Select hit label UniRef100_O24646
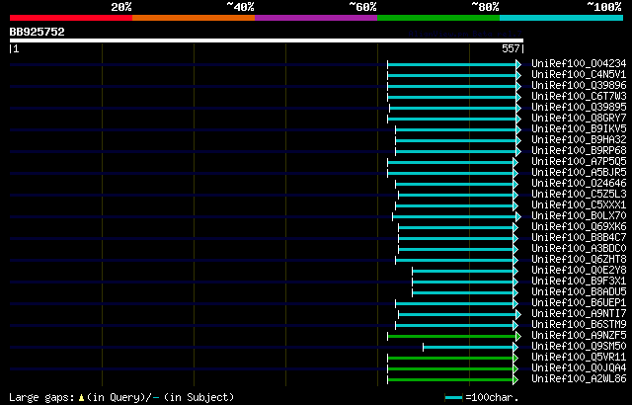Viewport: 632px width, 405px height. pyautogui.click(x=579, y=184)
